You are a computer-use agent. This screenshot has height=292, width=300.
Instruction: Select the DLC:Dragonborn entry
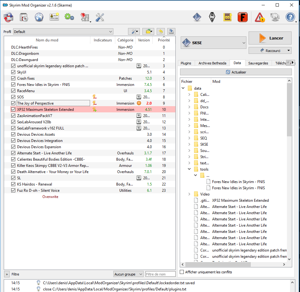pos(89,53)
